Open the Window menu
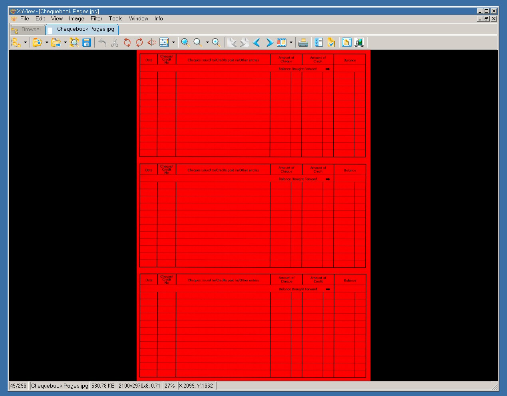 [138, 19]
